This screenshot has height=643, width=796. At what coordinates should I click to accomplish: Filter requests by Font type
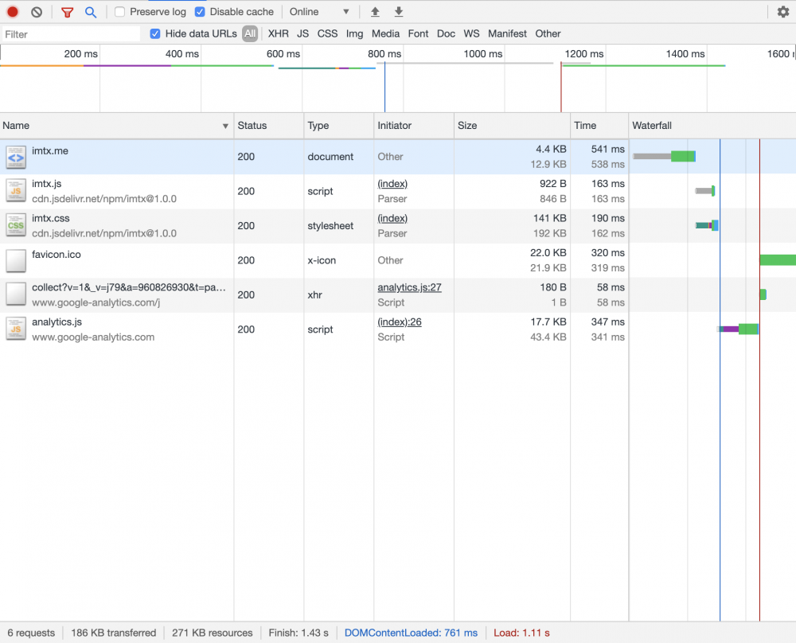tap(418, 33)
